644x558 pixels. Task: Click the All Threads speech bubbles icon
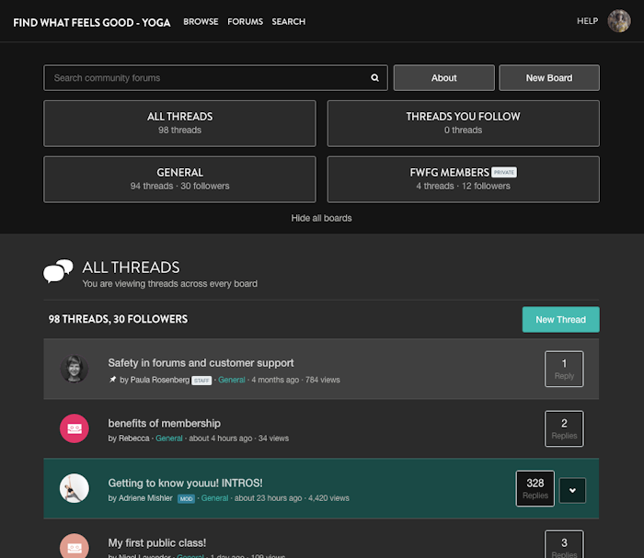click(58, 272)
